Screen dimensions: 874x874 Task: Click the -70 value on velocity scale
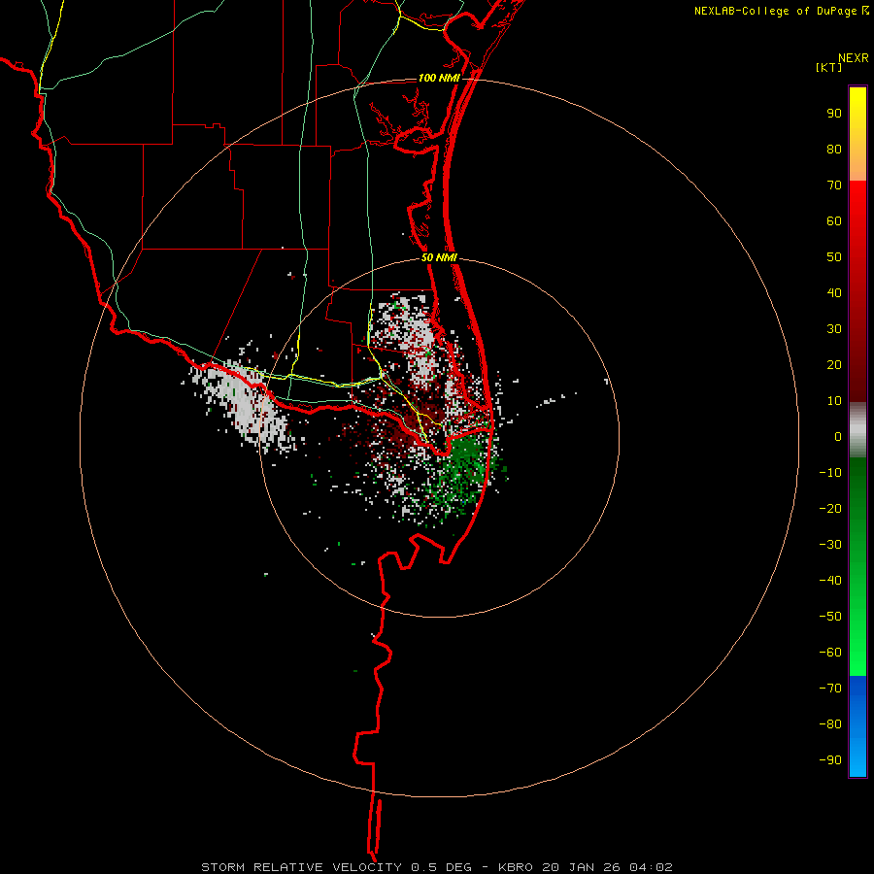click(x=830, y=689)
